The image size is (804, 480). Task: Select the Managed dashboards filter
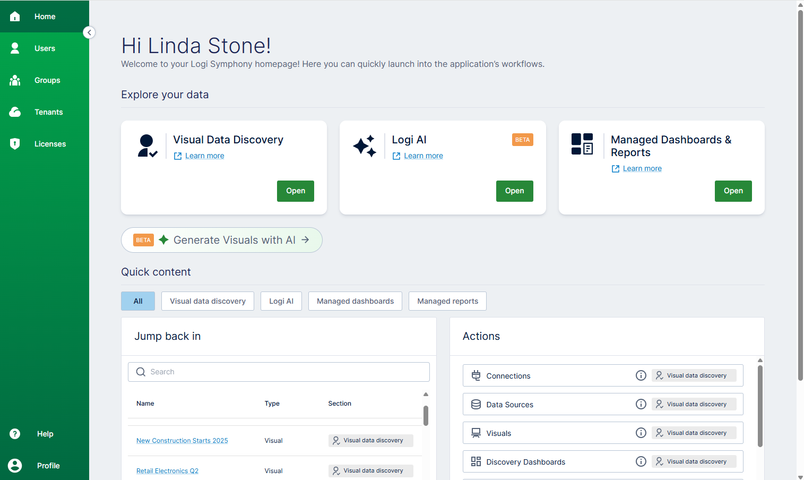pos(355,301)
